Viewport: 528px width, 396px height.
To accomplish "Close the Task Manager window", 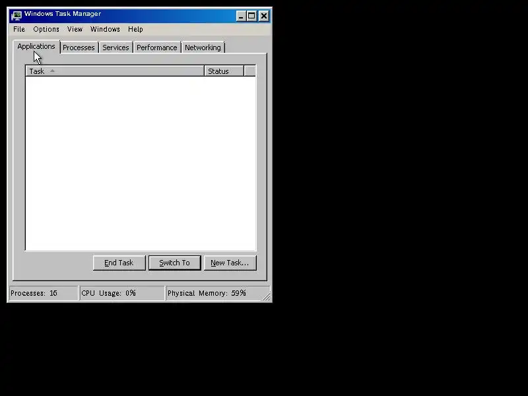I will tap(264, 16).
